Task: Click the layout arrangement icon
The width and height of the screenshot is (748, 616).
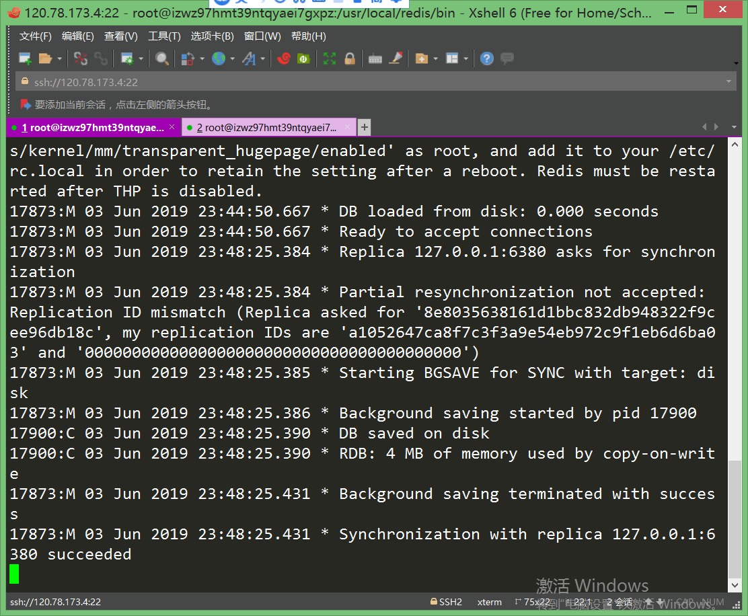Action: click(452, 59)
